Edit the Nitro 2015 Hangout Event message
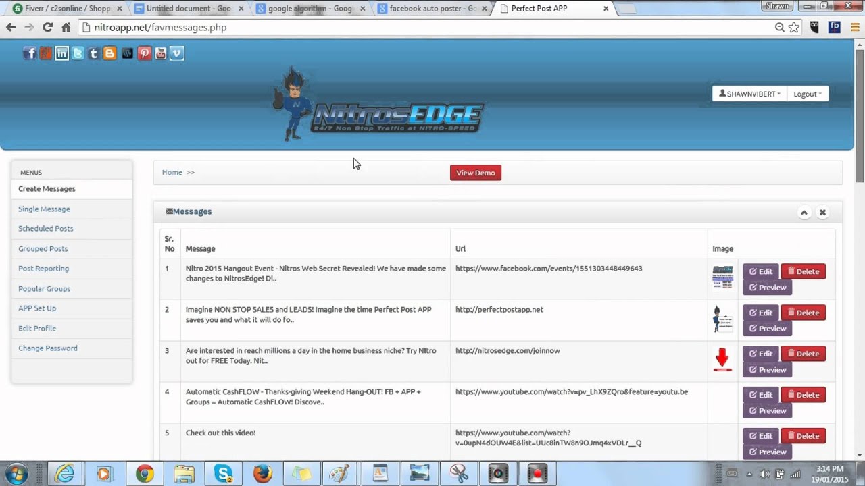 point(760,271)
